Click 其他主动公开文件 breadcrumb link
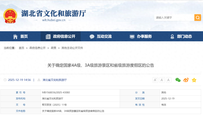This screenshot has height=117, width=203. point(72,48)
